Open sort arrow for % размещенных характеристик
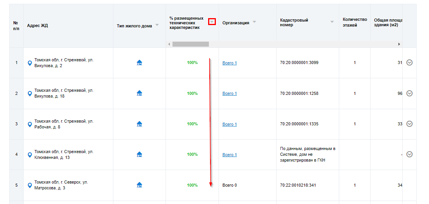Image resolution: width=429 pixels, height=204 pixels. click(x=212, y=22)
